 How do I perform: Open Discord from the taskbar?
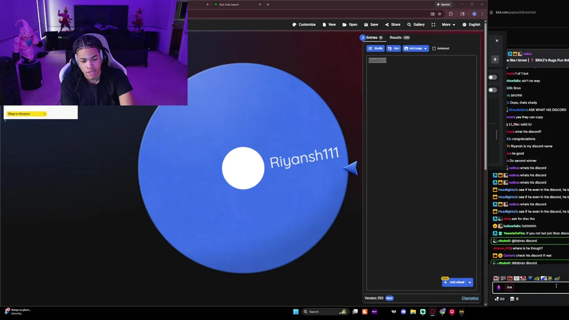pos(403,312)
